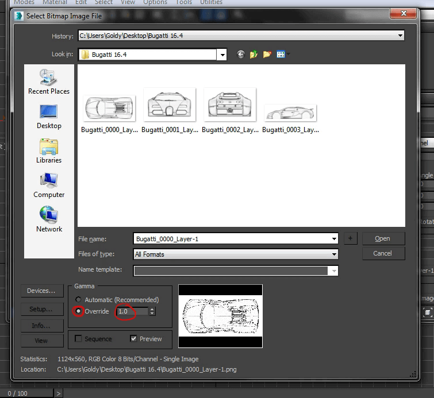Open Libraries in sidebar

coord(49,150)
